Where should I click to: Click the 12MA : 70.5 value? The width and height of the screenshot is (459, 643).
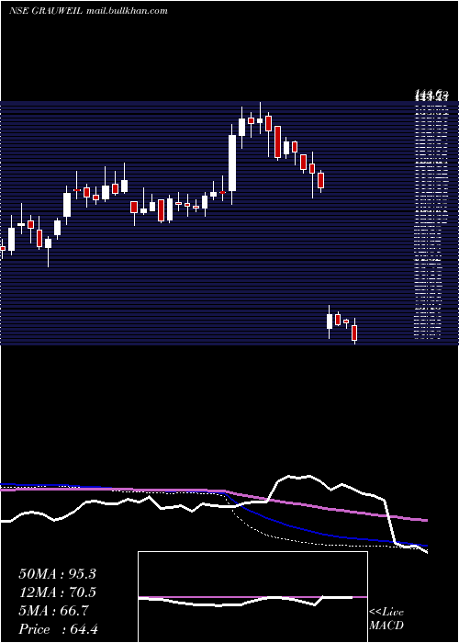(57, 592)
